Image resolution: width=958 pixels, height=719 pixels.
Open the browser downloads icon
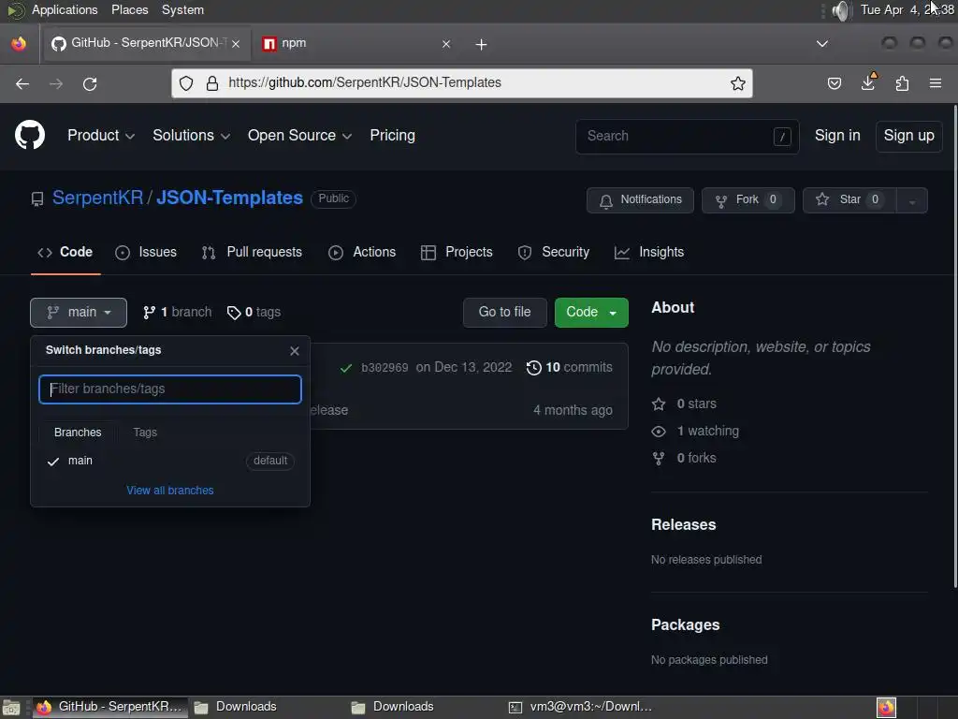pos(868,82)
